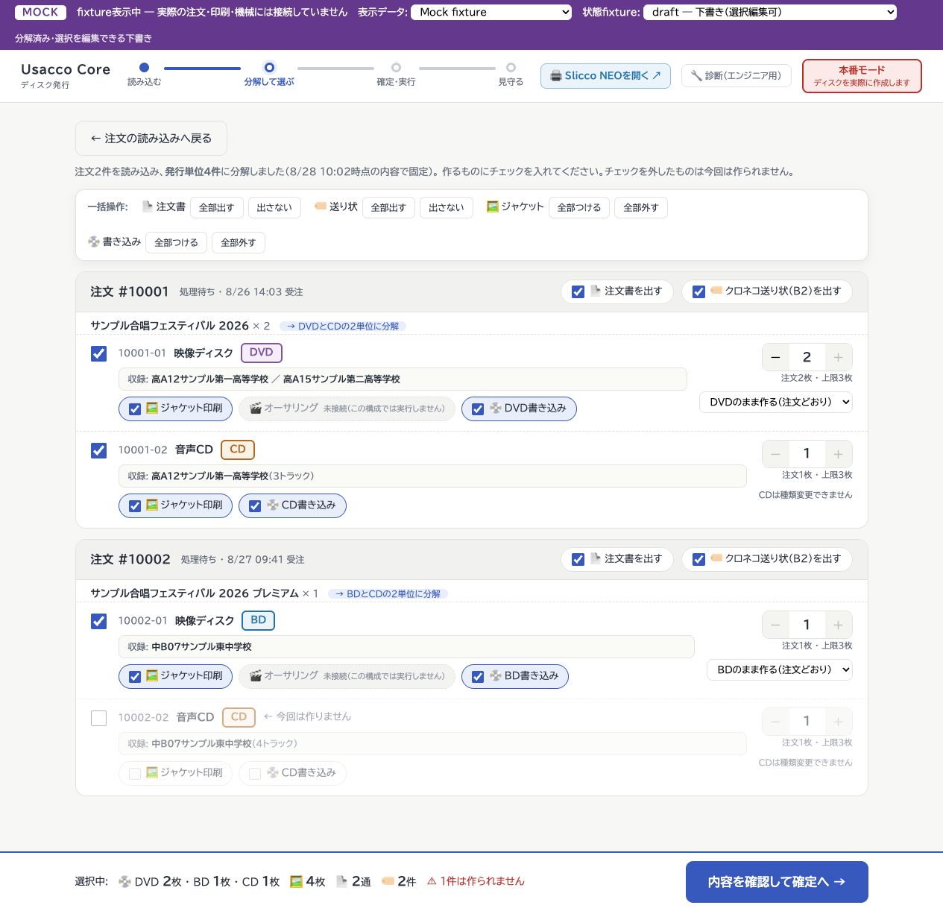943x911 pixels.
Task: Open the 見守る step
Action: coord(511,74)
